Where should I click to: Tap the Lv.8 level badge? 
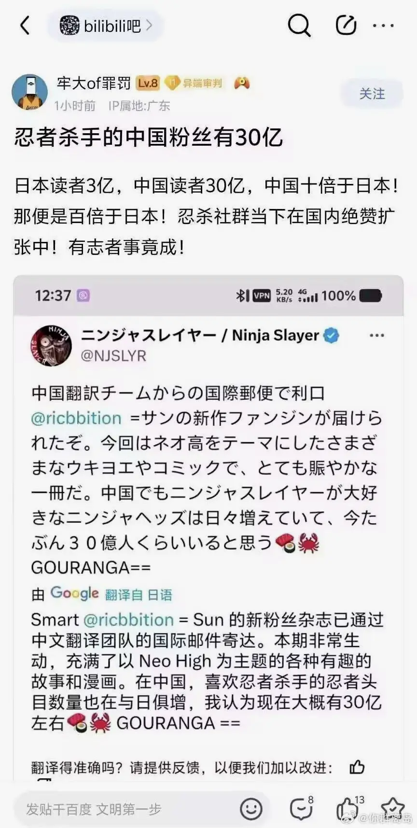point(148,83)
